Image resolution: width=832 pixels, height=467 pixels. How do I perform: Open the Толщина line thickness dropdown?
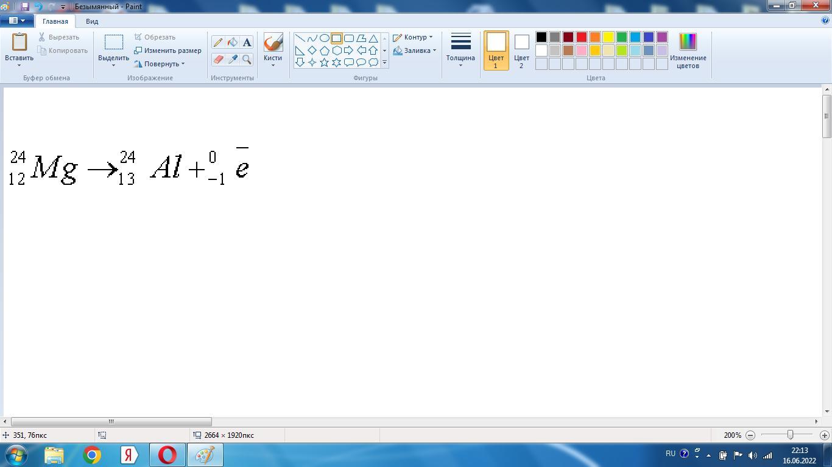pyautogui.click(x=460, y=50)
